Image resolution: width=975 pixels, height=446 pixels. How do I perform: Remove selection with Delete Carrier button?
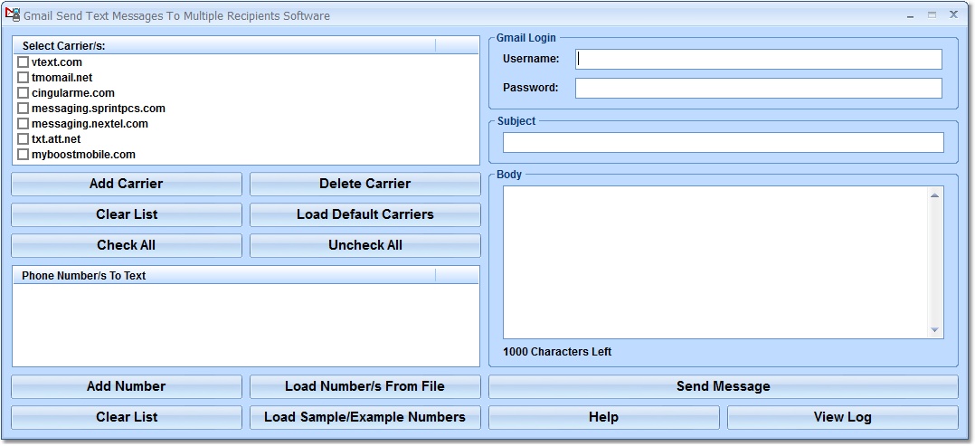click(x=365, y=184)
